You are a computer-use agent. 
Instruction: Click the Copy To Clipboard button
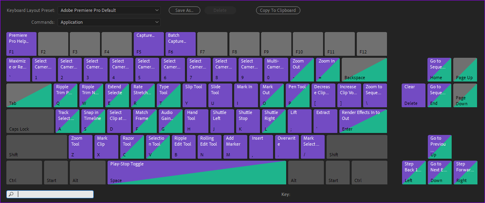click(278, 10)
